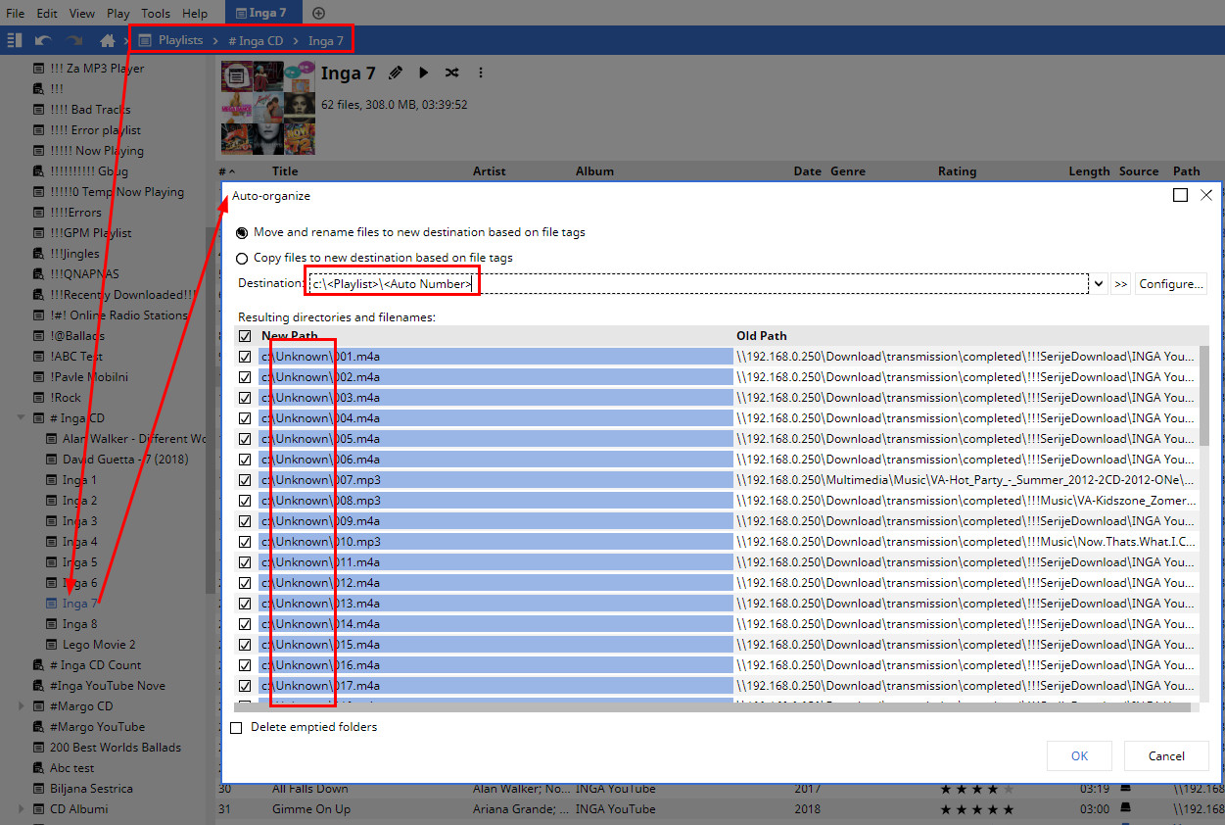Viewport: 1225px width, 825px height.
Task: Open the Tools menu
Action: 155,14
